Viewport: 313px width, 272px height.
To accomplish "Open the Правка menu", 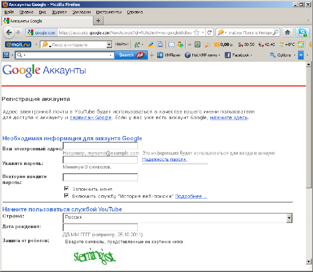I will [26, 12].
